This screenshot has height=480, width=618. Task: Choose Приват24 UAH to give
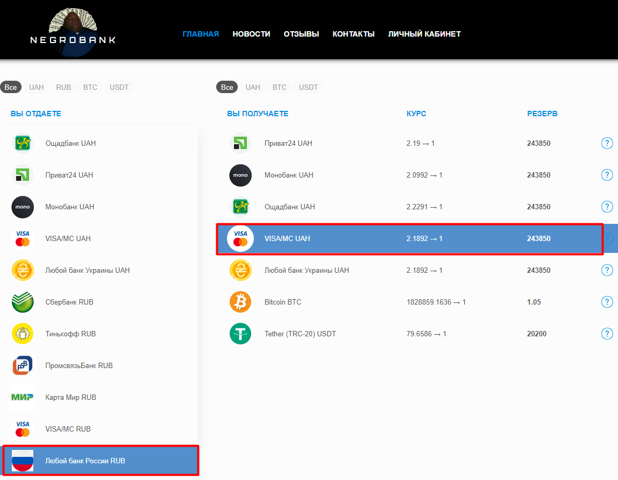(x=99, y=175)
